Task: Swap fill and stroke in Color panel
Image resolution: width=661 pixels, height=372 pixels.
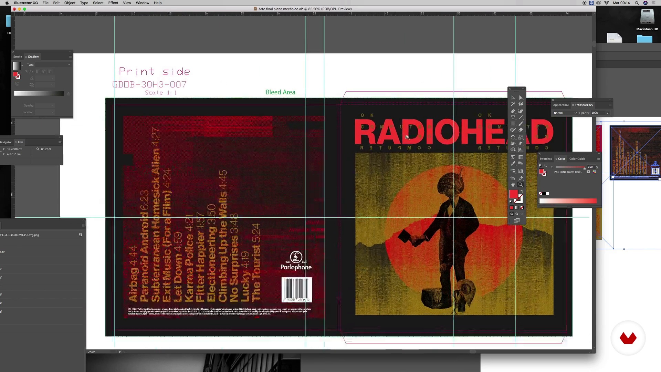Action: (545, 166)
